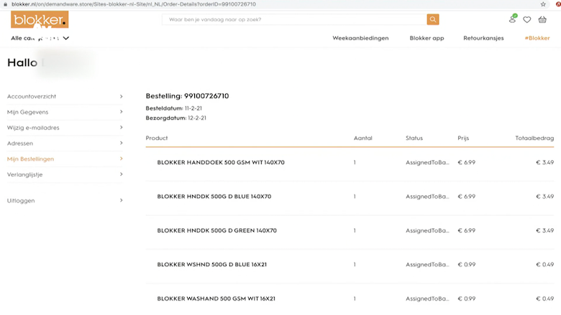Viewport: 561px width, 315px height.
Task: Expand the Adressen arrow
Action: pos(121,144)
